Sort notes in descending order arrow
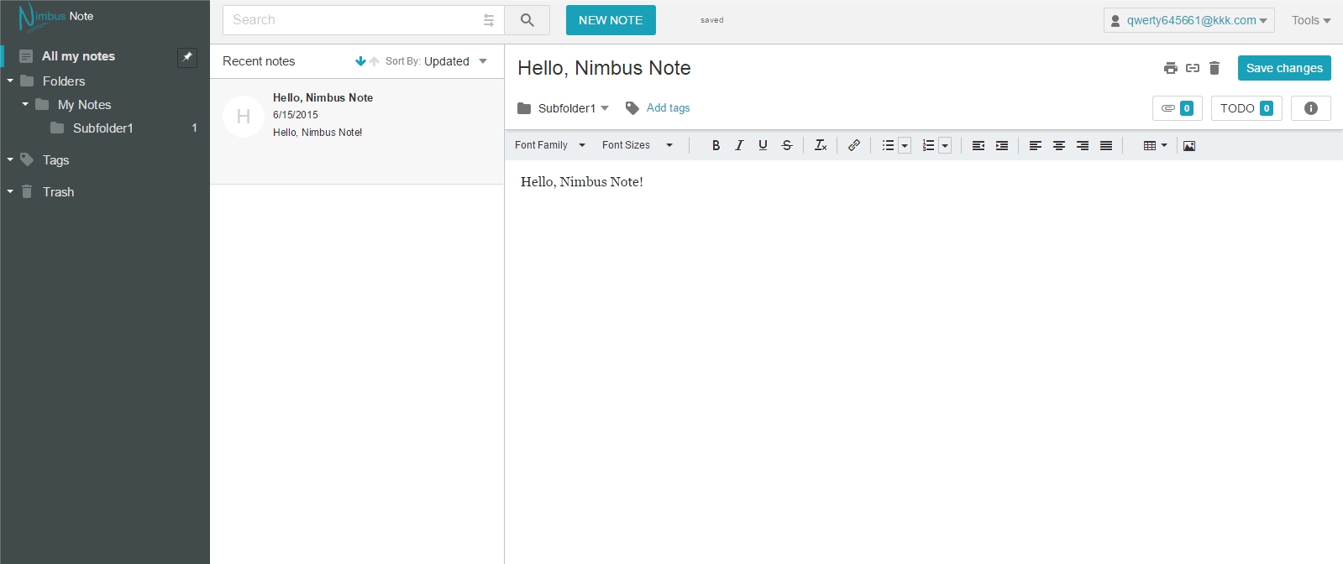1343x564 pixels. tap(360, 61)
